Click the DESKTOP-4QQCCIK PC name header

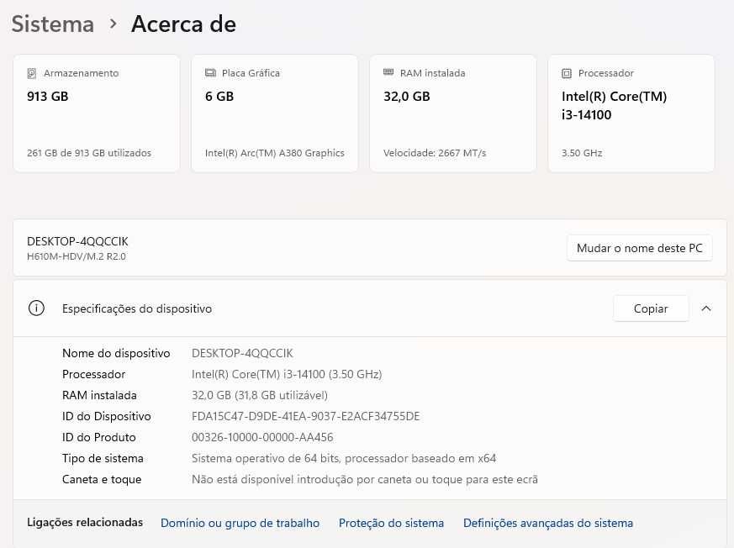(77, 241)
